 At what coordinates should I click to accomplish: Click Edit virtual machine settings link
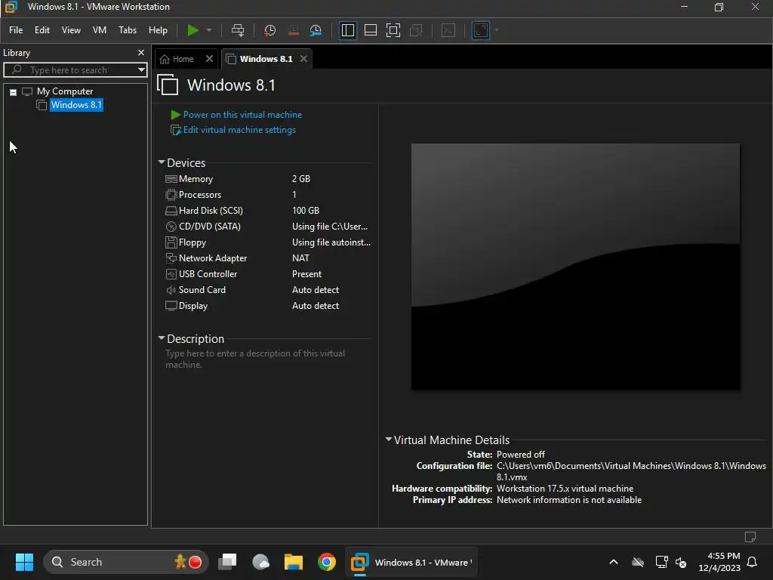point(239,130)
